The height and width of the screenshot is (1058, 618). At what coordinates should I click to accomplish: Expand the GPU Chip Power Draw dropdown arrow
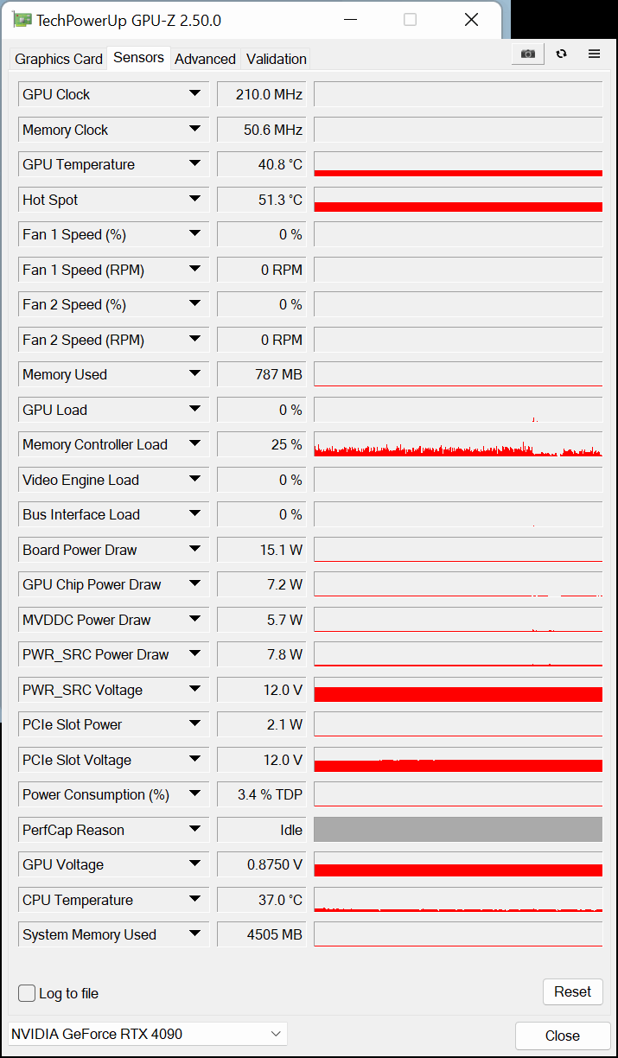click(195, 584)
